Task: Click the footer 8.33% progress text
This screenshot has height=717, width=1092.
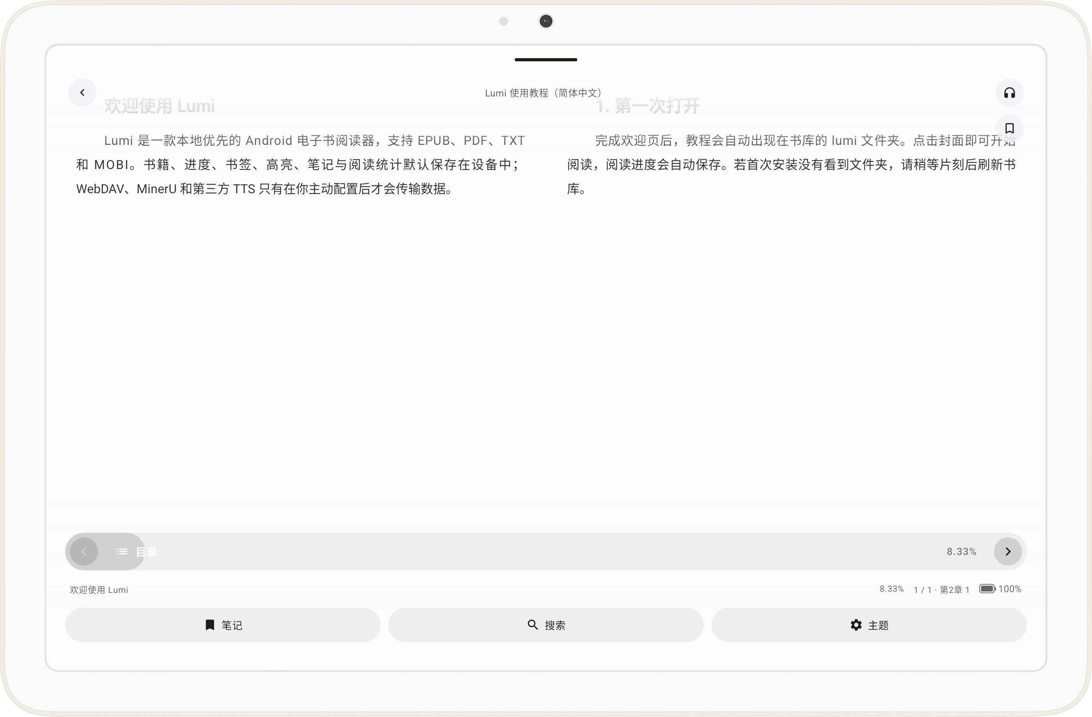Action: tap(891, 589)
